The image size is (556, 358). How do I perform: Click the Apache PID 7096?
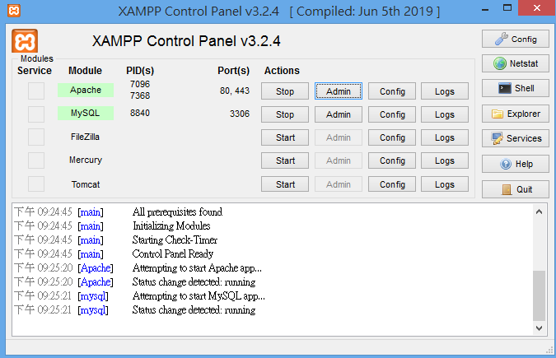[x=140, y=84]
